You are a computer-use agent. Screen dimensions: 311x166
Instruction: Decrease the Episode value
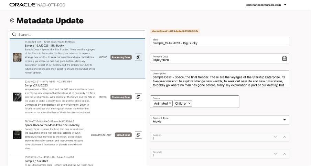click(275, 154)
